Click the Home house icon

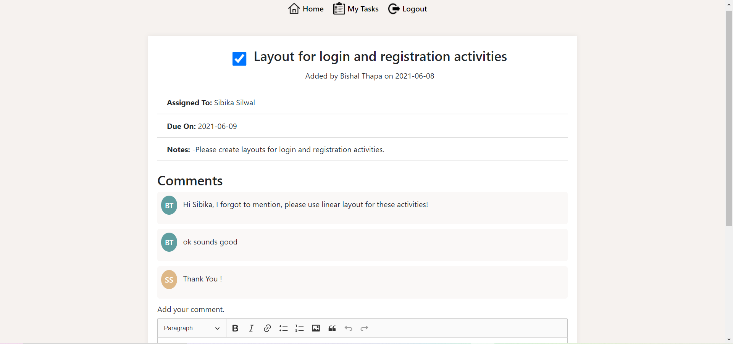(294, 8)
